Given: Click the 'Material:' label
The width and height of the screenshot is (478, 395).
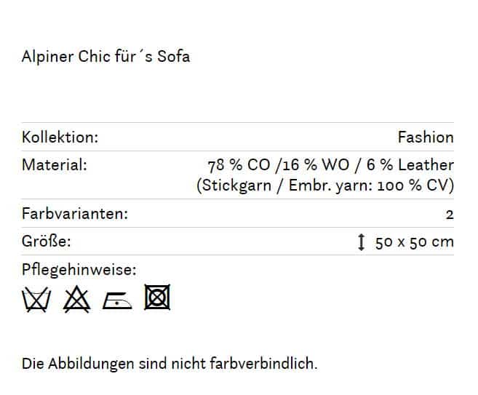Looking at the screenshot, I should pyautogui.click(x=55, y=165).
